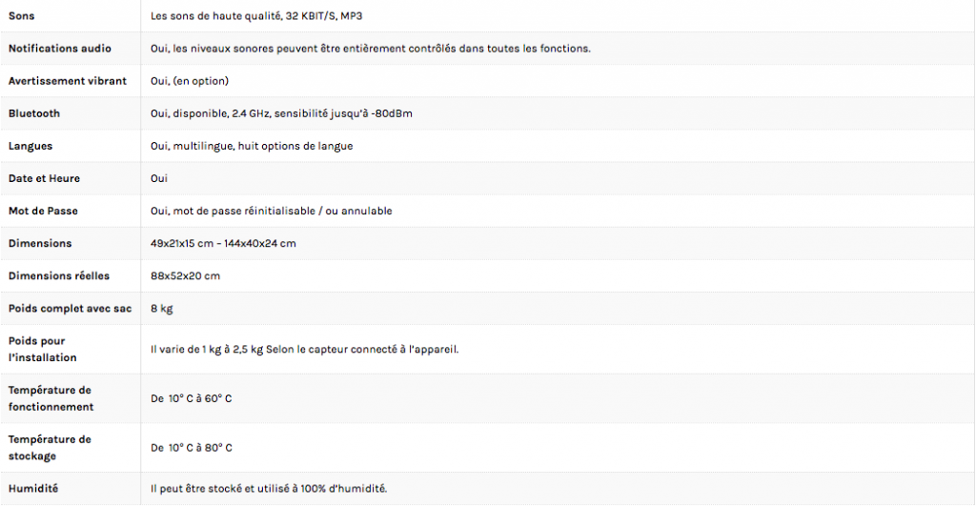This screenshot has width=976, height=507.
Task: Click the Température de stockage label
Action: pos(50,447)
